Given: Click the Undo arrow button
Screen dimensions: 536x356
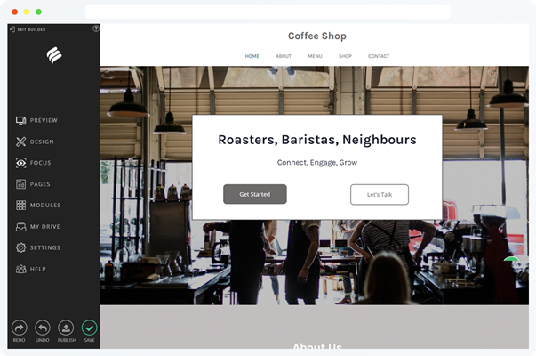Looking at the screenshot, I should click(x=43, y=328).
